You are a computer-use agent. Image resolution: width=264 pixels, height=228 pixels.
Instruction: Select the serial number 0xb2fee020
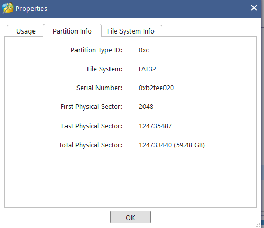click(x=156, y=88)
